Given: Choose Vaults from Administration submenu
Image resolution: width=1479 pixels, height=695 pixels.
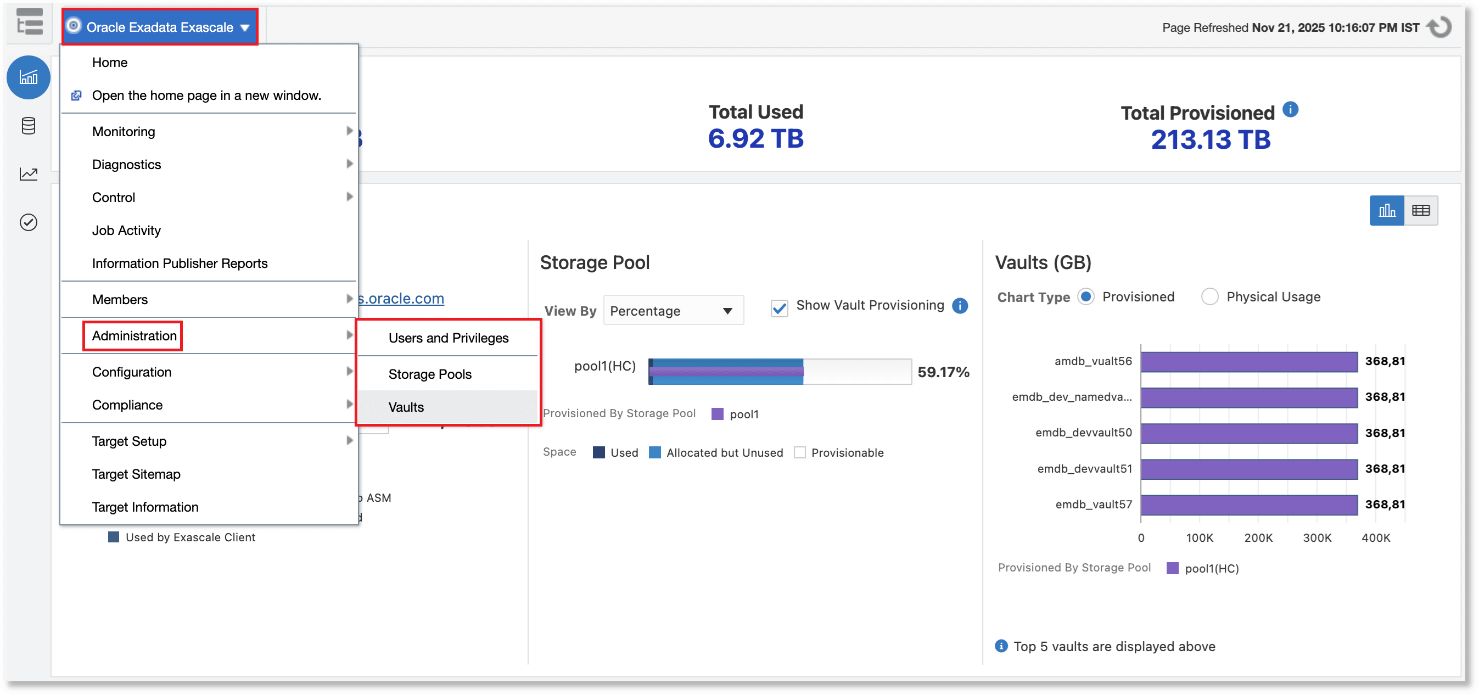Looking at the screenshot, I should point(406,407).
